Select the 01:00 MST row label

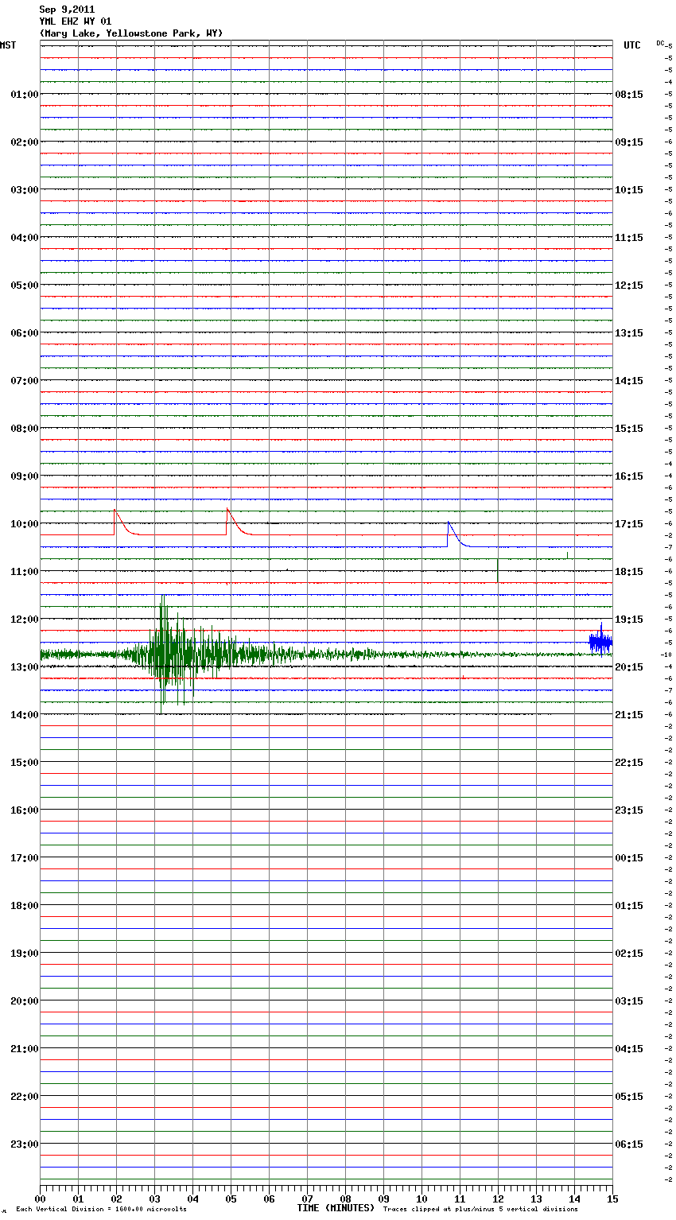coord(24,94)
